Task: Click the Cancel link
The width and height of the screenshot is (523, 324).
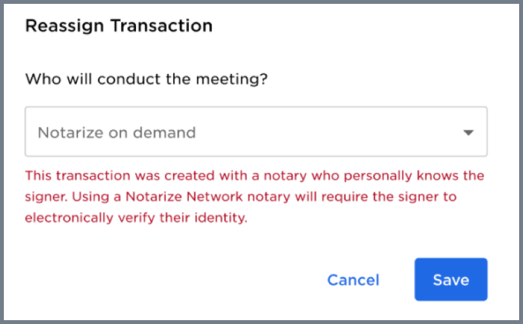Action: [x=353, y=280]
